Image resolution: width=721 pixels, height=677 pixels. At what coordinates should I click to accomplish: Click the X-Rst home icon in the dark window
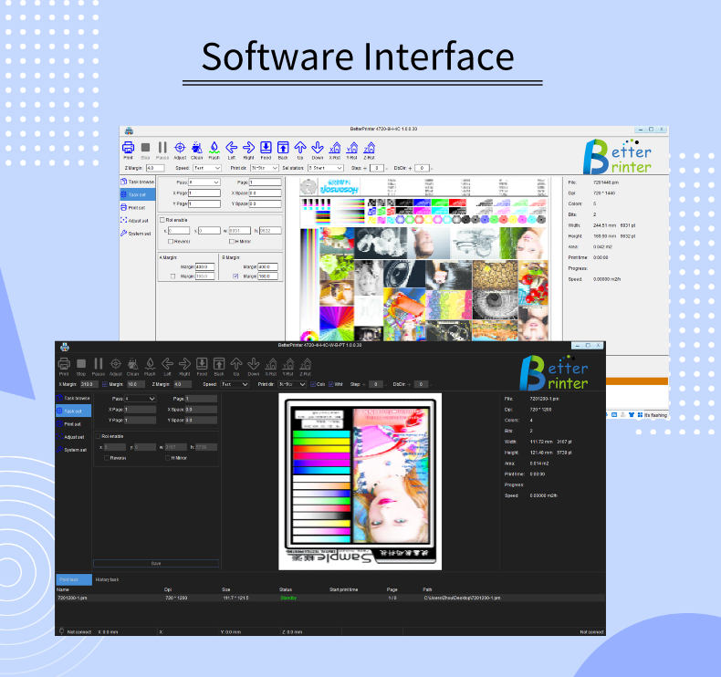pos(271,364)
